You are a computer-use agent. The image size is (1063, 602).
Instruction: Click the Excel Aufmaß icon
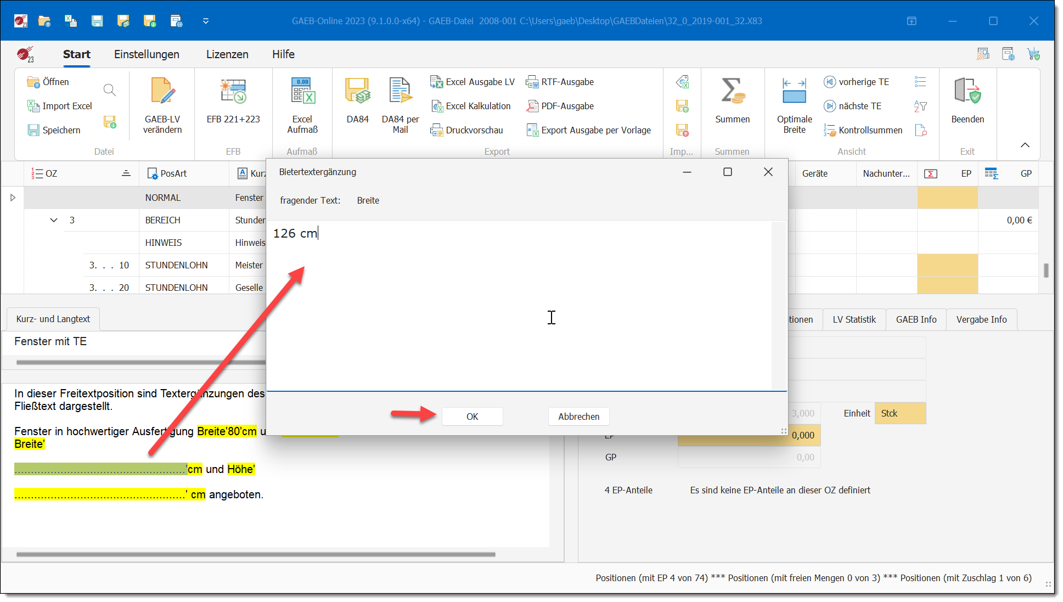[302, 92]
